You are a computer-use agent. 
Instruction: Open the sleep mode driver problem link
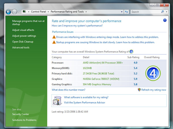(107, 37)
